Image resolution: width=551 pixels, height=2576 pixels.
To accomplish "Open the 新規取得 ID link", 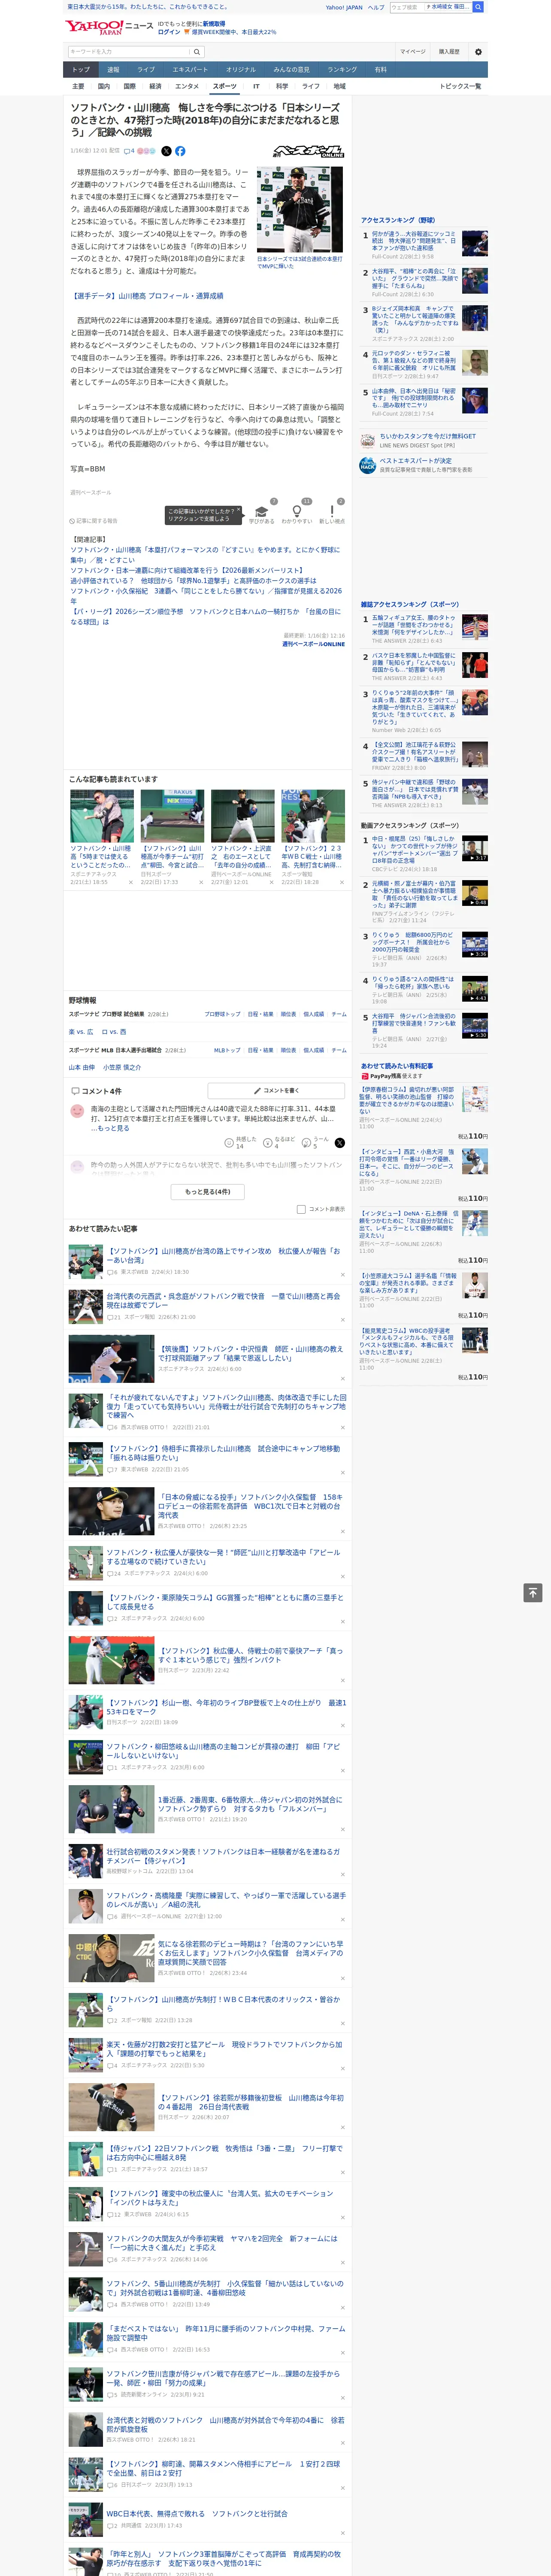I will coord(214,23).
